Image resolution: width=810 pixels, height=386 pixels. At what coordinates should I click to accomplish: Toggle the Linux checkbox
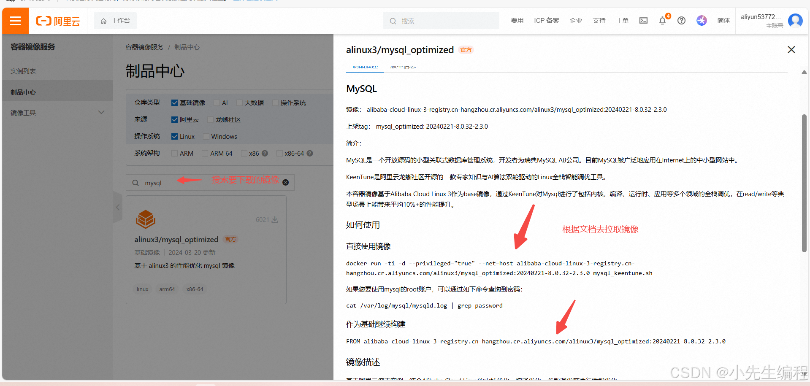point(174,137)
